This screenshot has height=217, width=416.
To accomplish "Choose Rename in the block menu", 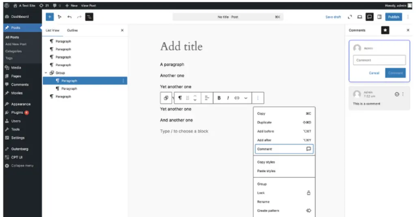I will (284, 202).
